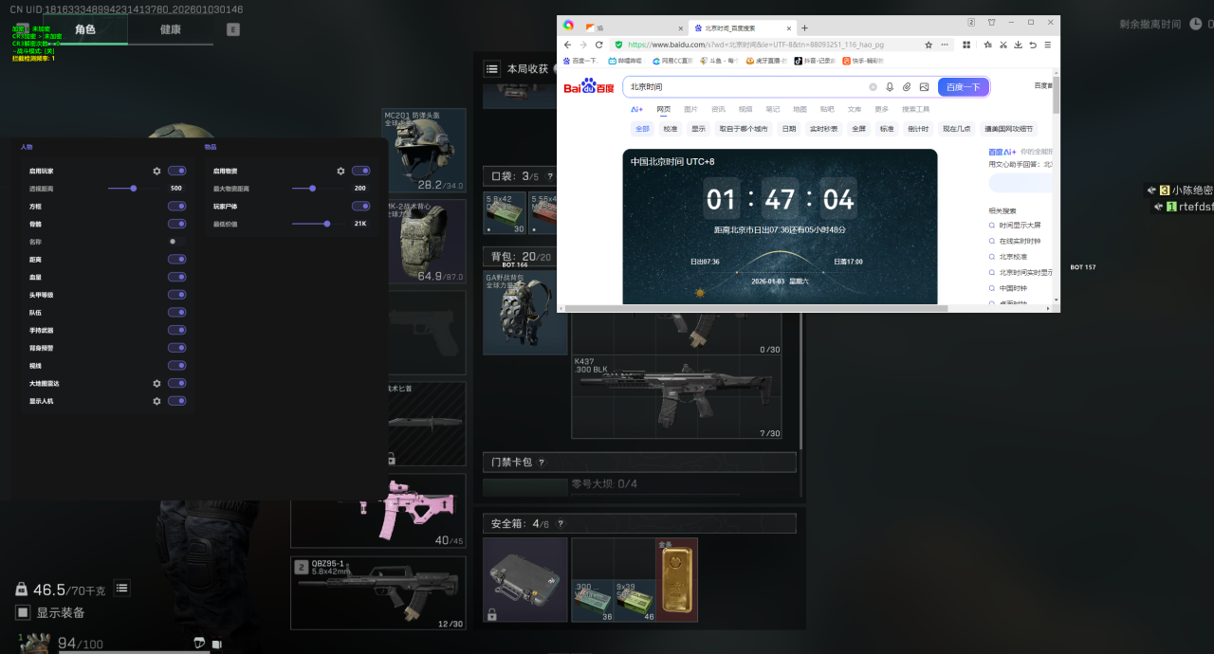Viewport: 1214px width, 654px height.
Task: Open the list icon beside 本局收获
Action: (x=492, y=68)
